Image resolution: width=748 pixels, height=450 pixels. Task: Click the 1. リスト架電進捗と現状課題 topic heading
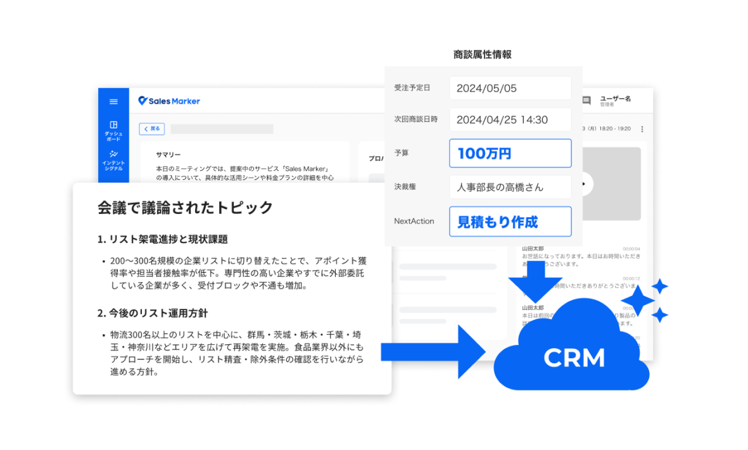pos(162,239)
